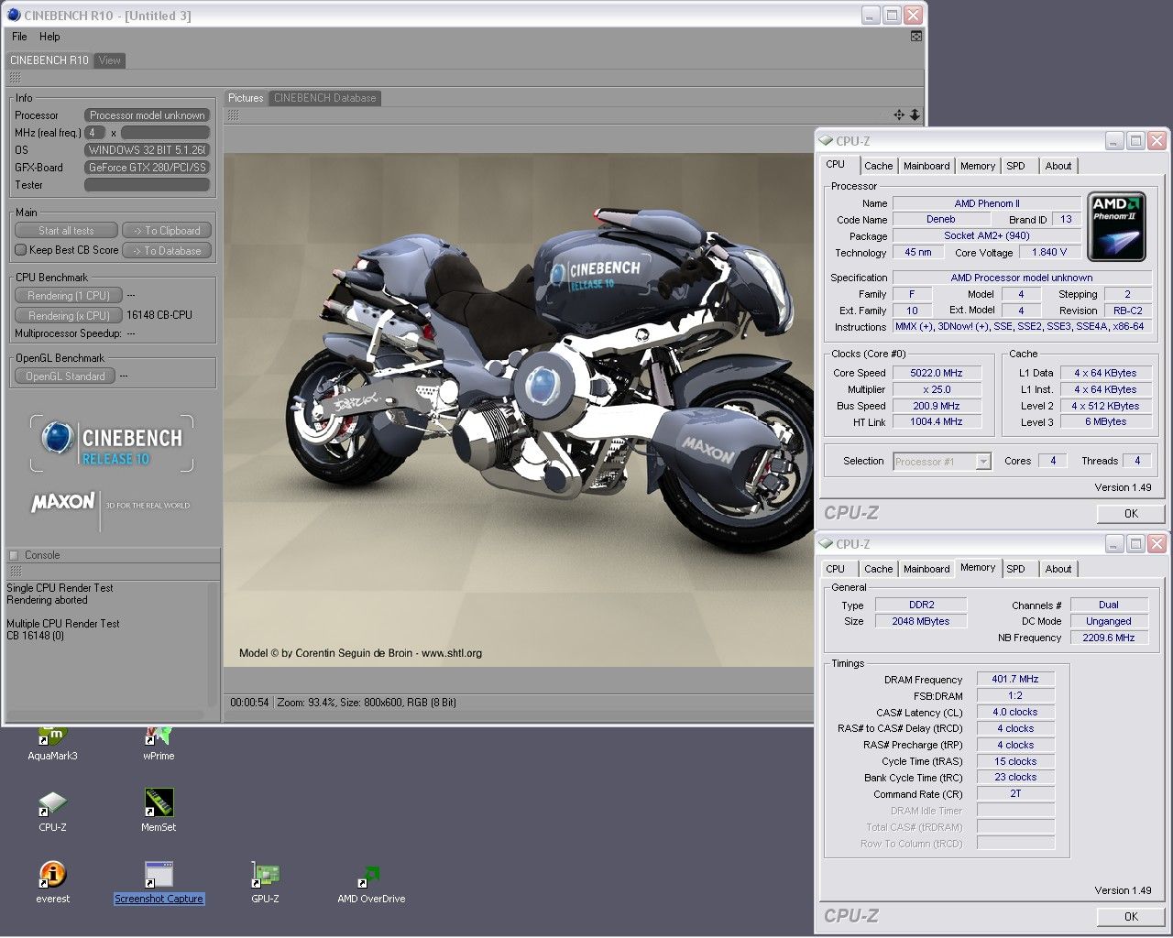Click CINEBENCH top-right layout icon

coord(915,37)
